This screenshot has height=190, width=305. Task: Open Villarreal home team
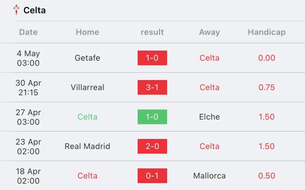click(87, 87)
